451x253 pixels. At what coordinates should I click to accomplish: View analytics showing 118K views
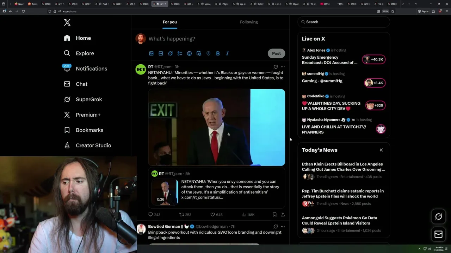[248, 215]
